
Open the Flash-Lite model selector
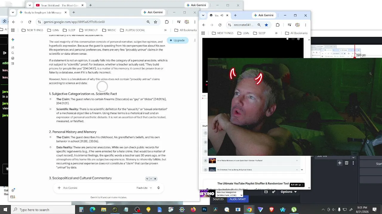point(144,188)
